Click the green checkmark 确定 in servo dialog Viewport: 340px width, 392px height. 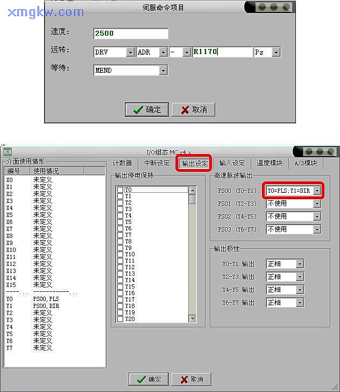click(147, 109)
